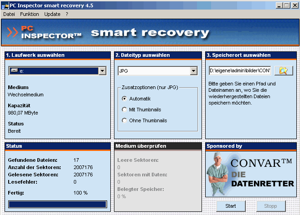The height and width of the screenshot is (215, 300).
Task: Click the PC Inspector smart recovery banner
Action: [x=150, y=32]
